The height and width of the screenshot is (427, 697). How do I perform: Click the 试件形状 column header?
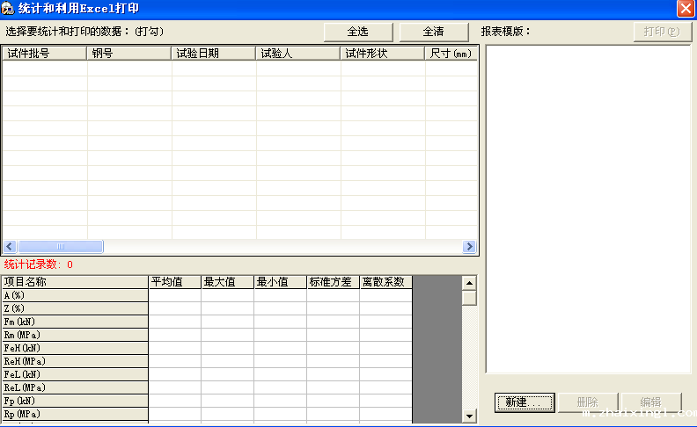pos(383,54)
